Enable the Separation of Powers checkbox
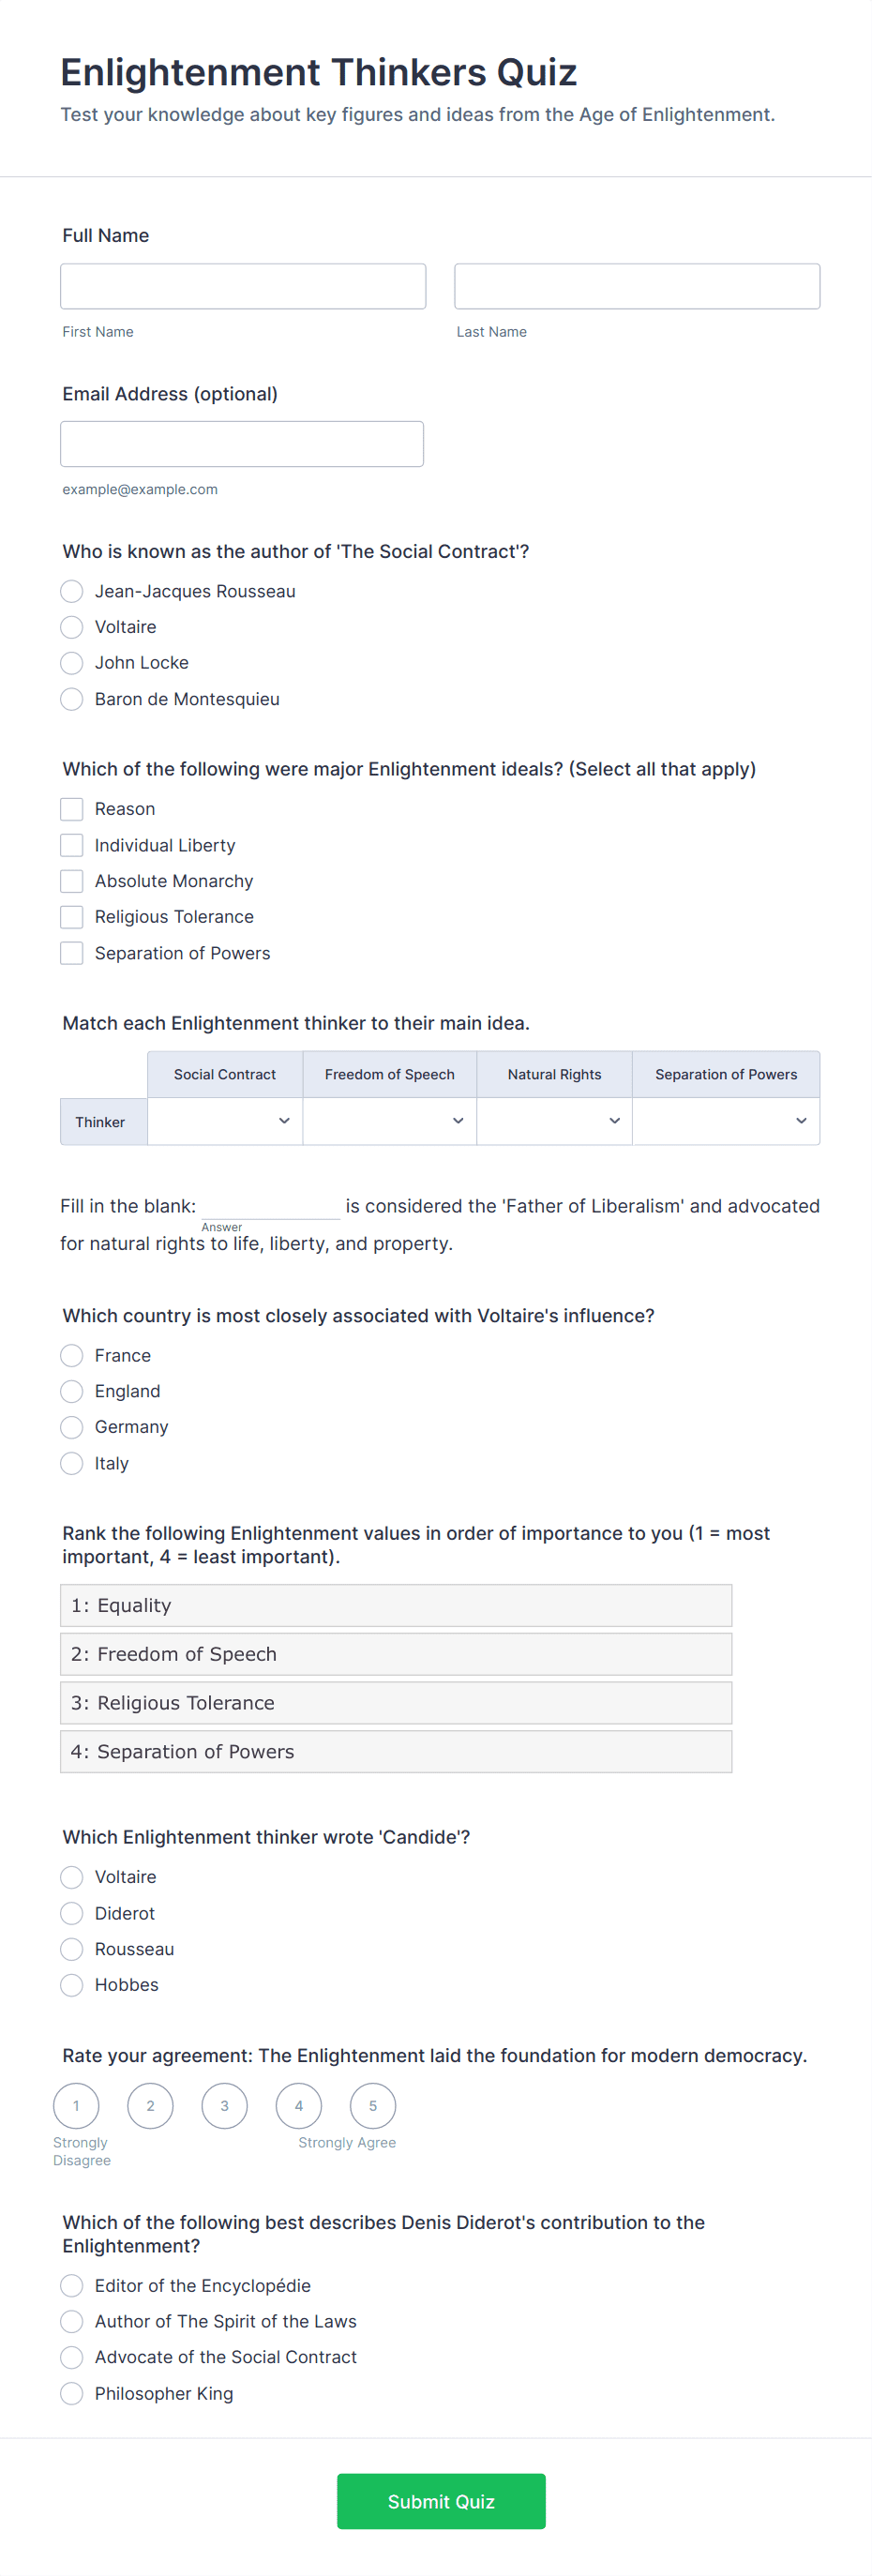Screen dimensions: 872x2576 click(72, 953)
